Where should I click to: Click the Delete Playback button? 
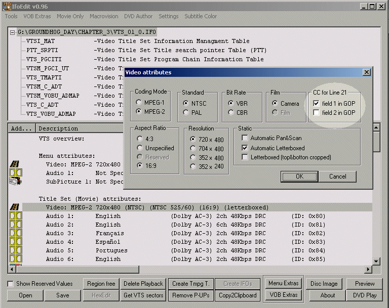point(143,283)
